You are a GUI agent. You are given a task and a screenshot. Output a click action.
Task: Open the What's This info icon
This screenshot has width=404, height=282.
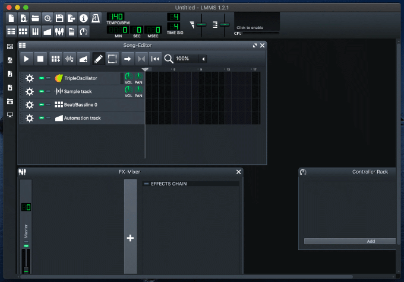click(x=84, y=18)
